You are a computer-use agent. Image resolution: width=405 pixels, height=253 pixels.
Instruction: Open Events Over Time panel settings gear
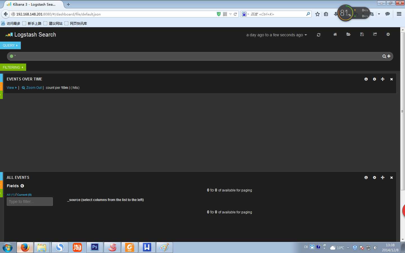(374, 79)
